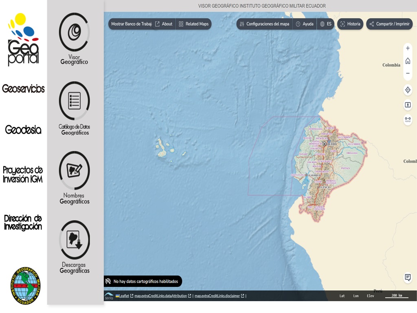417x313 pixels.
Task: Enable the split-screen compare tool
Action: coord(408,105)
